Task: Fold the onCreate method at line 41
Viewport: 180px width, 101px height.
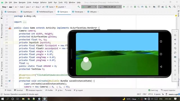Action: tap(13, 81)
